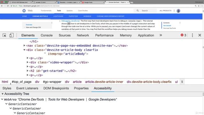Select #gc-wrapper breadcrumb
This screenshot has height=115, width=204.
point(52,82)
